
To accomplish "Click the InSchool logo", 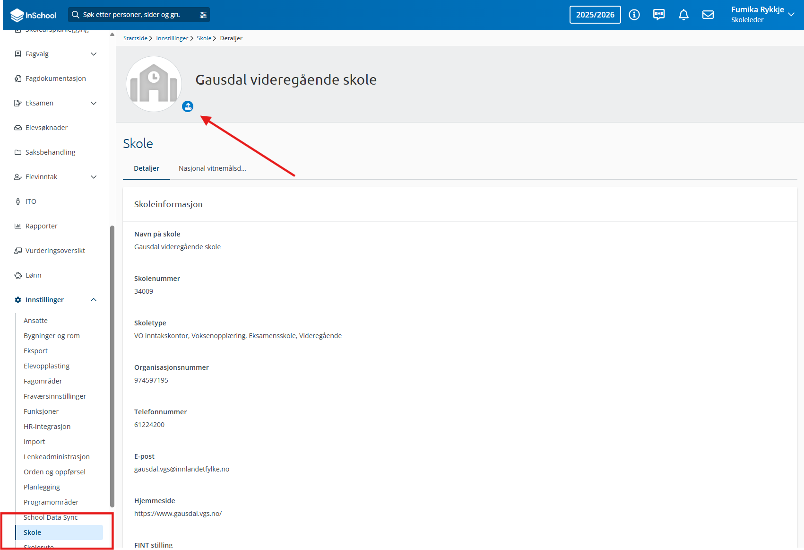I will (33, 15).
